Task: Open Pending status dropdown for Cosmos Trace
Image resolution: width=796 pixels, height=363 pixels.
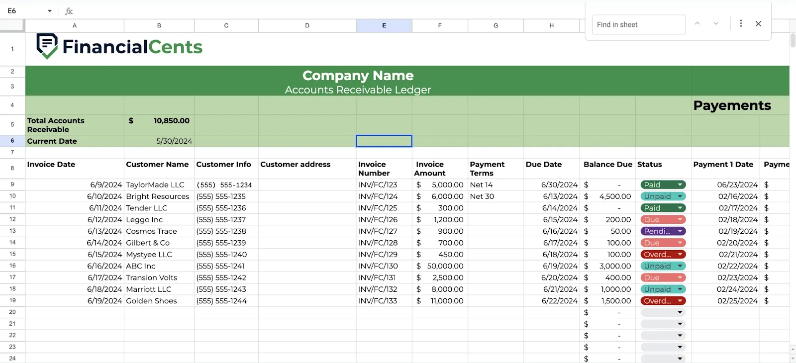Action: (680, 231)
